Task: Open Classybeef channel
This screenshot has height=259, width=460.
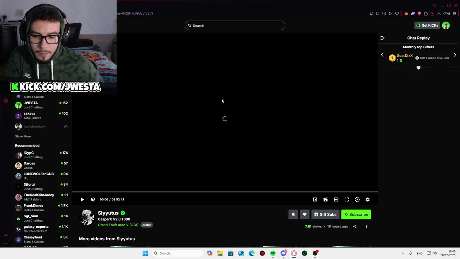Action: [x=41, y=239]
